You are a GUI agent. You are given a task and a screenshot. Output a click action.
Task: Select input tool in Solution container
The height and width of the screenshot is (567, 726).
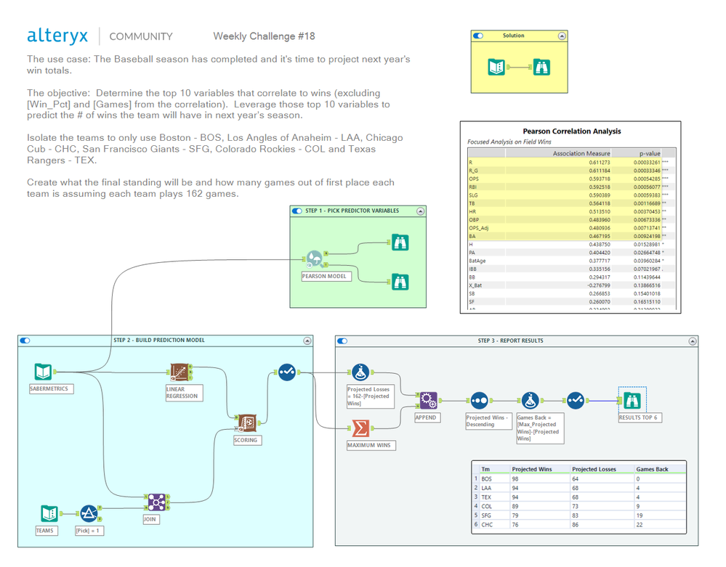496,67
